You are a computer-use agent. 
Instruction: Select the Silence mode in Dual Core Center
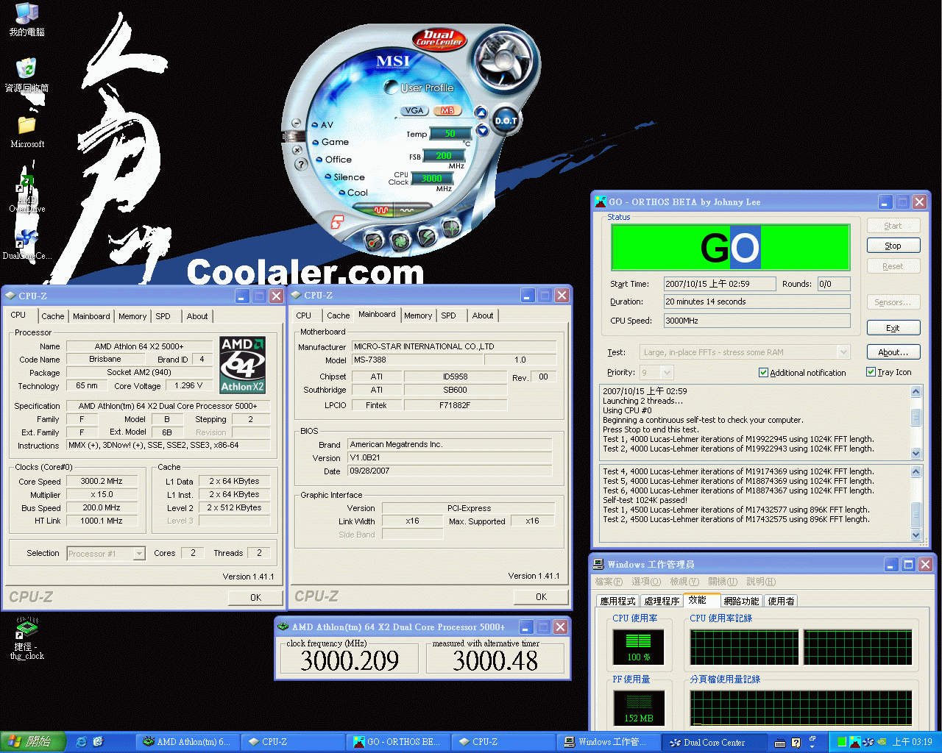click(344, 177)
